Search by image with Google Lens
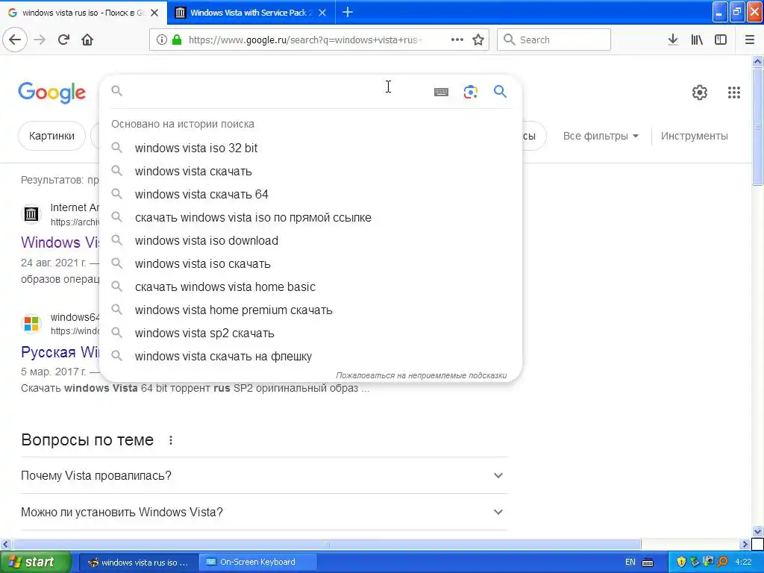 470,92
